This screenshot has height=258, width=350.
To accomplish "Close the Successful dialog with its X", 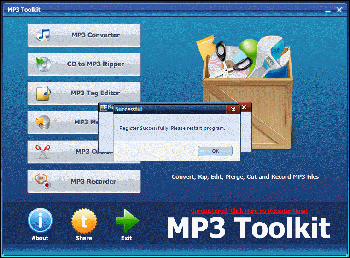I will pyautogui.click(x=233, y=110).
